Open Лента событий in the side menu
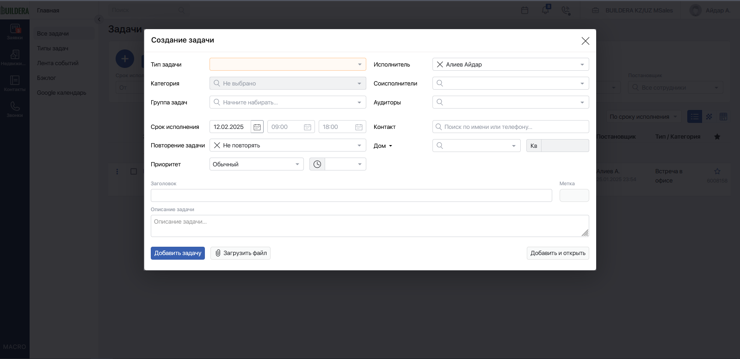This screenshot has width=740, height=359. pyautogui.click(x=58, y=63)
